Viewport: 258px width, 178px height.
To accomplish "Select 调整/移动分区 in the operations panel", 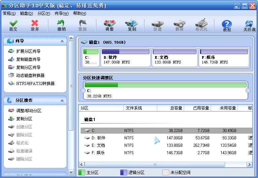I will pyautogui.click(x=29, y=111).
